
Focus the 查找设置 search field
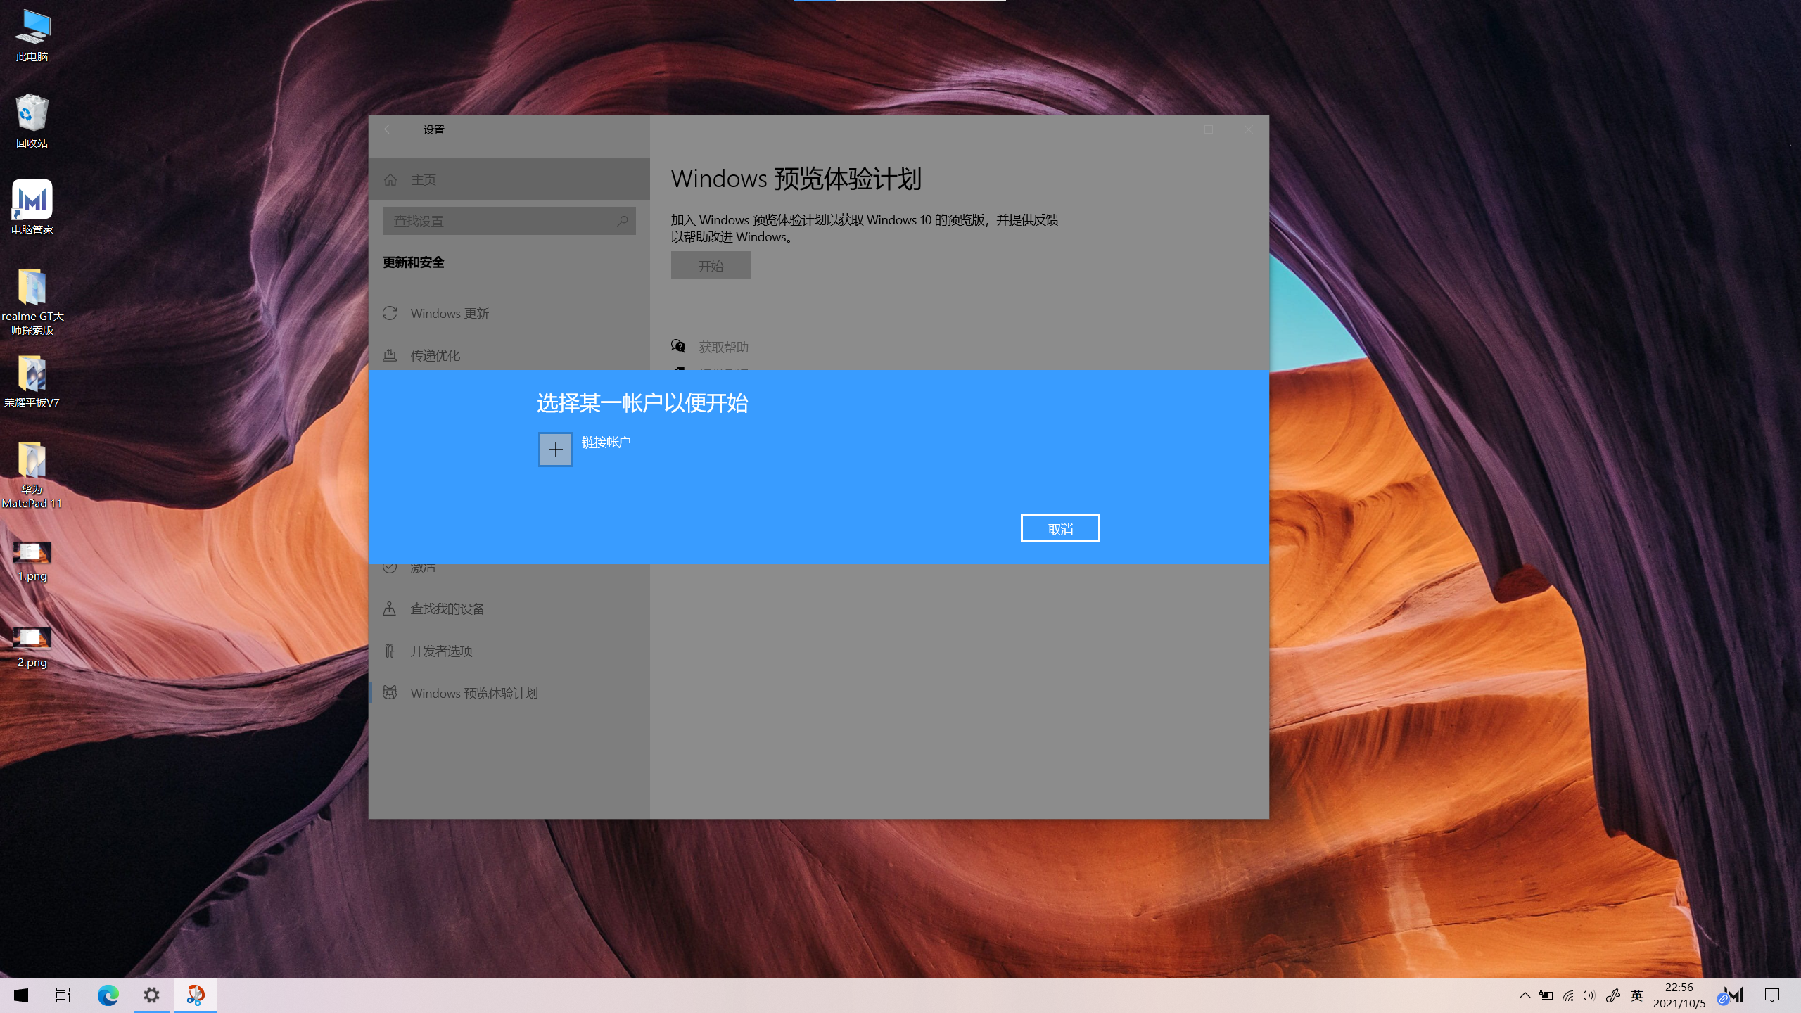click(509, 221)
